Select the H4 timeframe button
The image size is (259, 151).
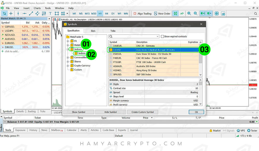107,13
